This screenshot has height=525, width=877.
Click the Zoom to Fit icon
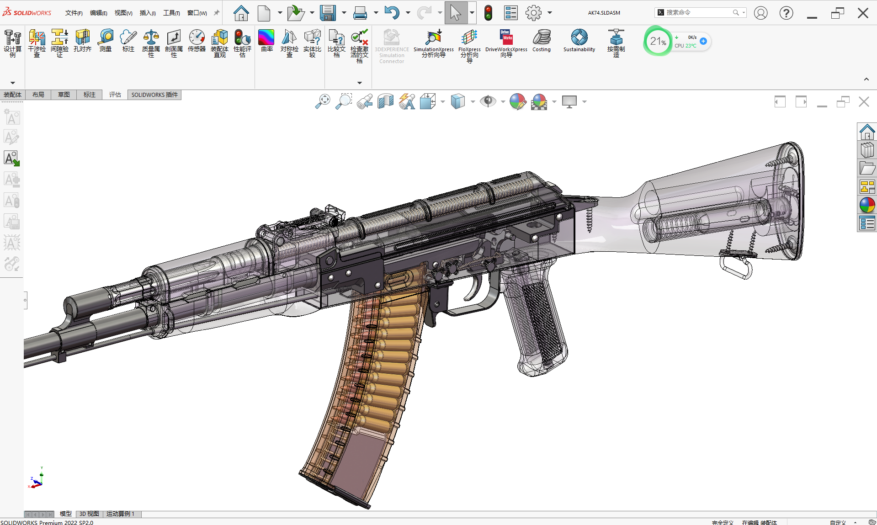point(323,101)
